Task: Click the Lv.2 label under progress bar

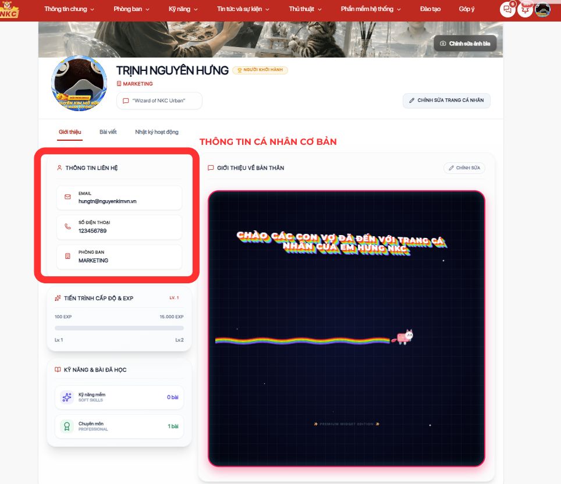Action: (x=179, y=340)
